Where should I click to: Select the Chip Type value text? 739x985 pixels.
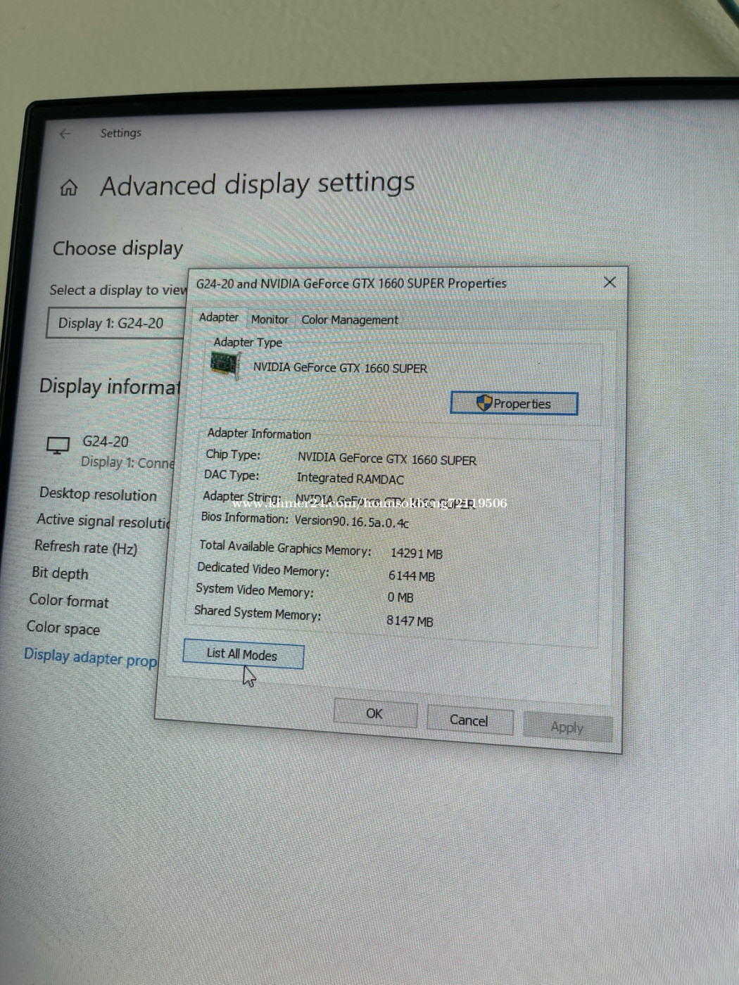click(x=386, y=459)
